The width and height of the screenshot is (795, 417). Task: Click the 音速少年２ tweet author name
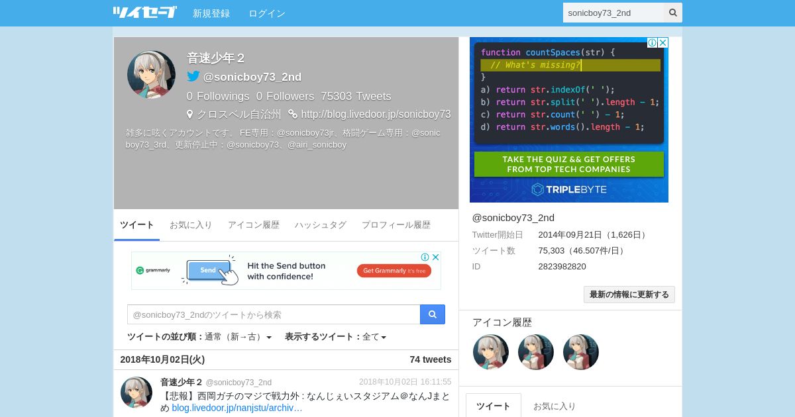(x=182, y=382)
